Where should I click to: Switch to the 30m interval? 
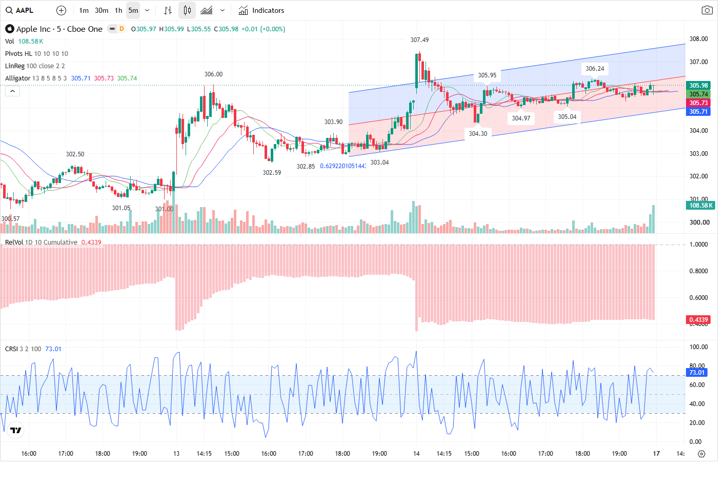(102, 10)
